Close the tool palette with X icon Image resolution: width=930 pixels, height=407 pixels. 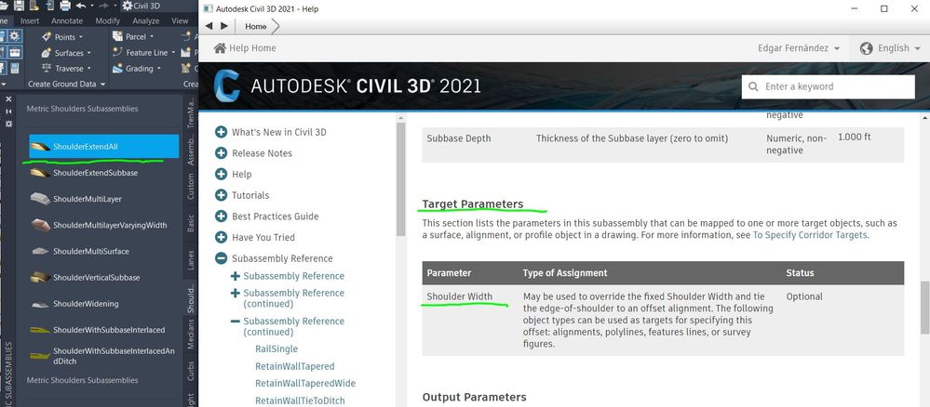click(x=8, y=98)
